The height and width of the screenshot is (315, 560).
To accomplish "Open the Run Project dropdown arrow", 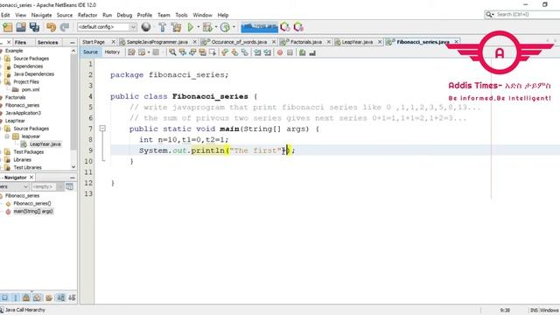I will tap(199, 27).
